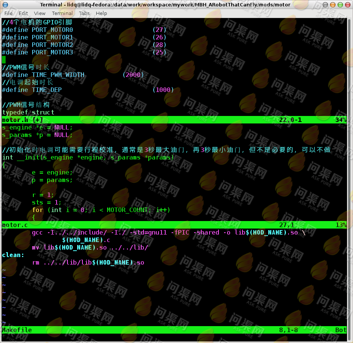The height and width of the screenshot is (343, 353).
Task: Minimize the terminal window
Action: coord(333,5)
